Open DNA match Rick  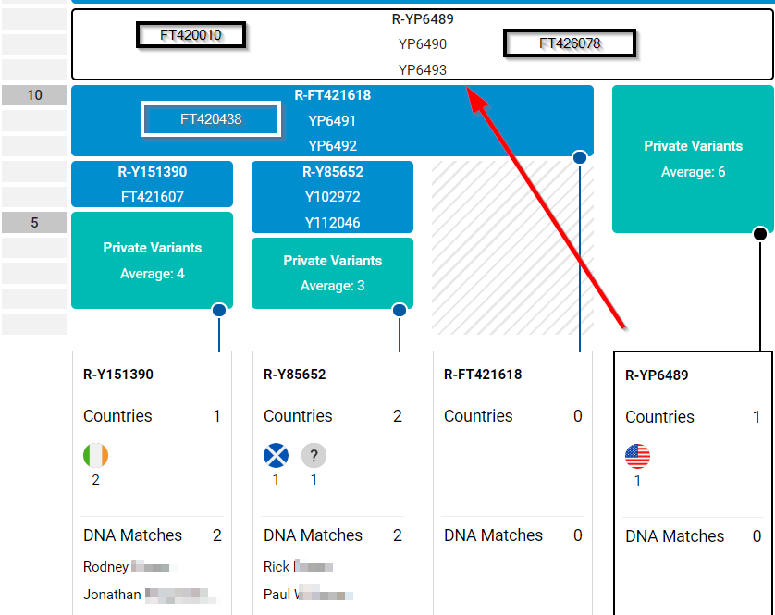pos(276,567)
